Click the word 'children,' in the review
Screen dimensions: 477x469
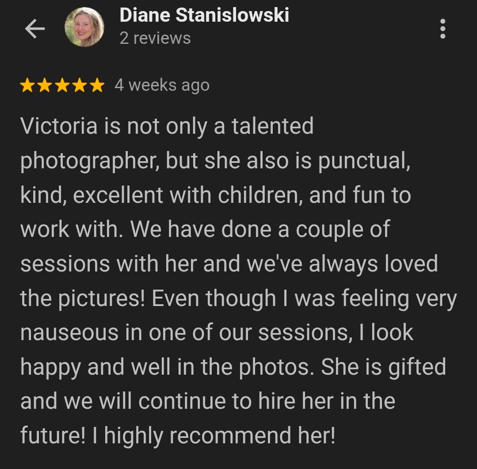point(260,195)
